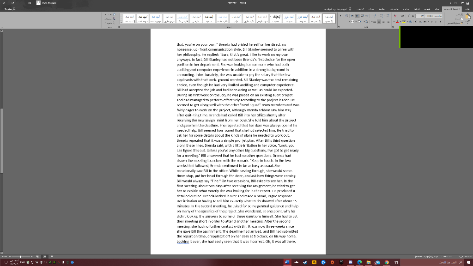Viewport: 473px width, 266px height.
Task: Click the Windows Start button
Action: pos(468,262)
